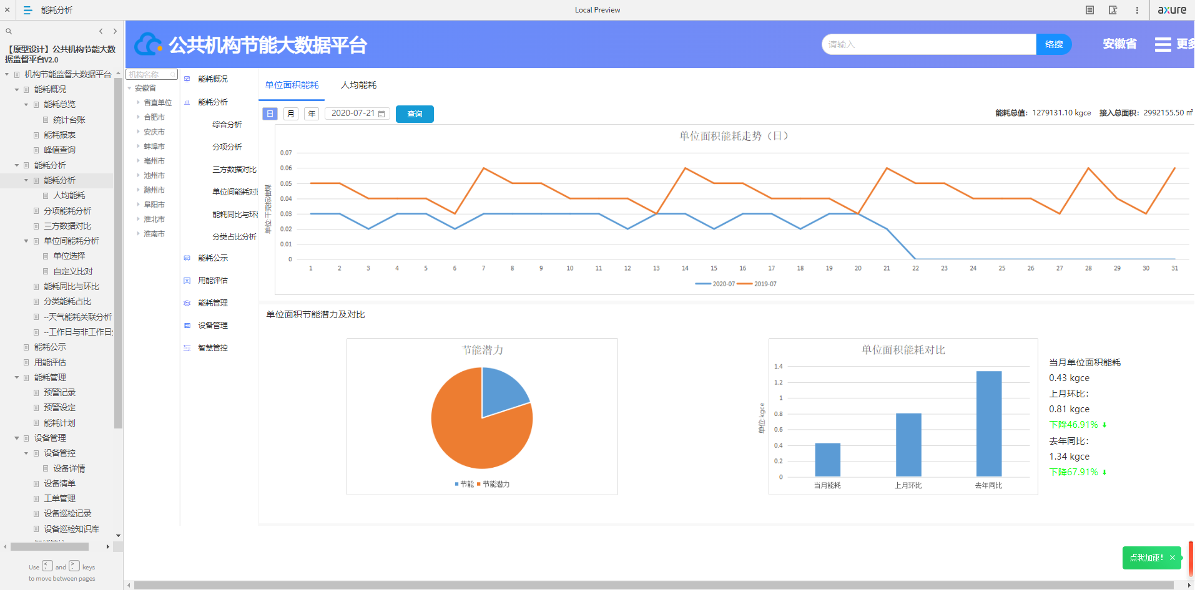Click the 2020-07-21 date field

(x=358, y=114)
